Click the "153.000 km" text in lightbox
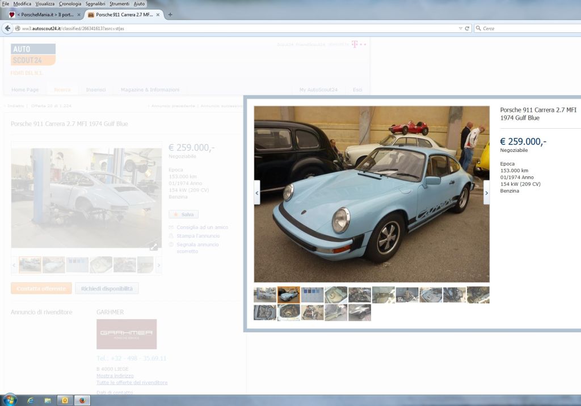This screenshot has height=406, width=581. click(x=514, y=171)
